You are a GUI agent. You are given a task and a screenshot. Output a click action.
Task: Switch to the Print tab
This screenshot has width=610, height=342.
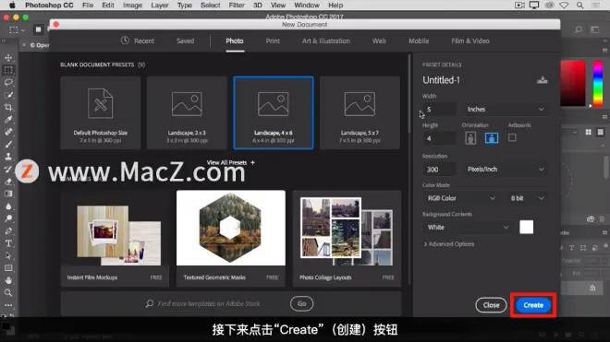point(273,41)
